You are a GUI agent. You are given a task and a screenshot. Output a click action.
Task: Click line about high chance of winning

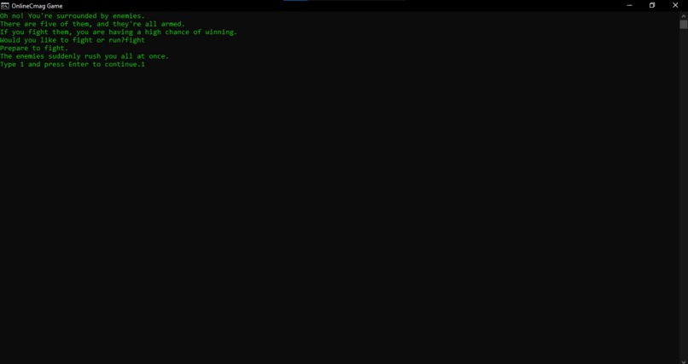tap(119, 32)
